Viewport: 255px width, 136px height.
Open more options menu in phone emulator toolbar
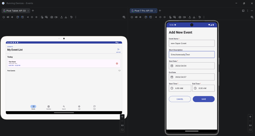tap(204, 17)
